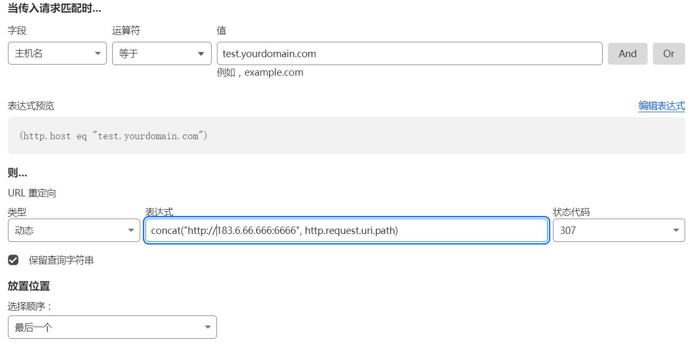700x352 pixels.
Task: Click the caret arrow in the 主机名 field selector
Action: pyautogui.click(x=97, y=53)
